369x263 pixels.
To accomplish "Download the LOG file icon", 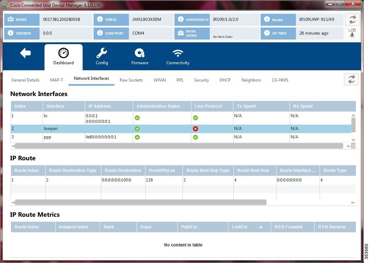I will (x=352, y=33).
